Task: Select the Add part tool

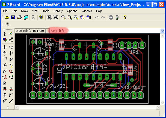Action: point(11,72)
